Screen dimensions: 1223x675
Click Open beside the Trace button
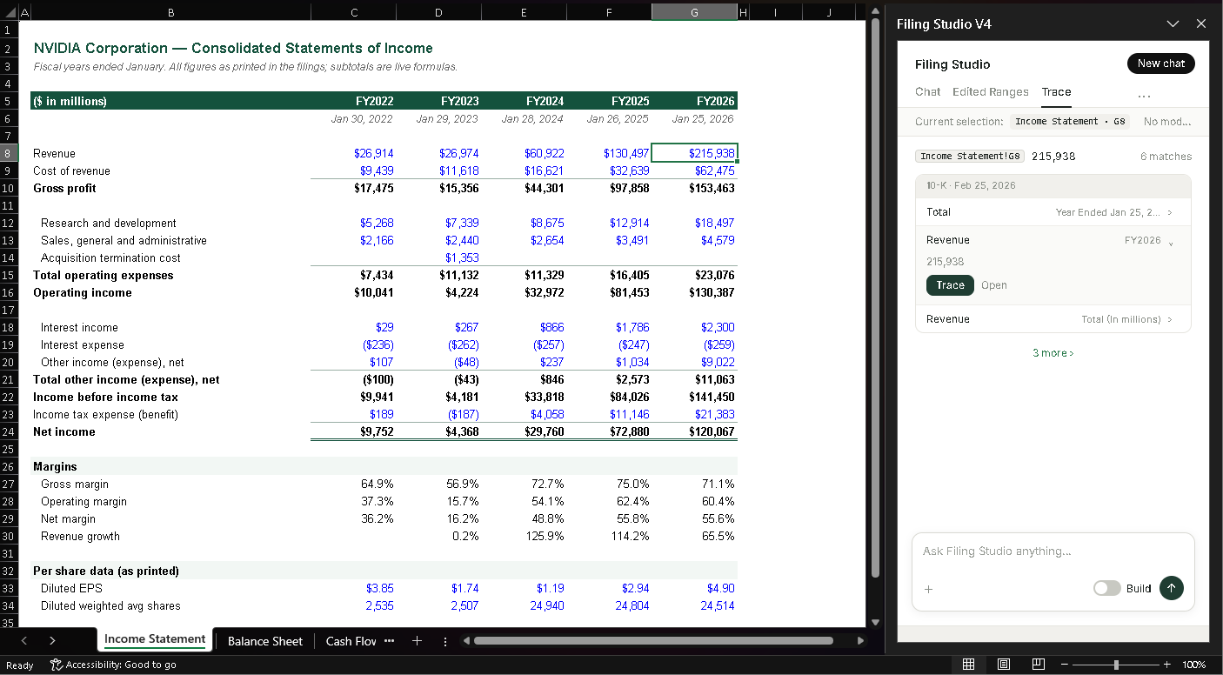click(993, 285)
